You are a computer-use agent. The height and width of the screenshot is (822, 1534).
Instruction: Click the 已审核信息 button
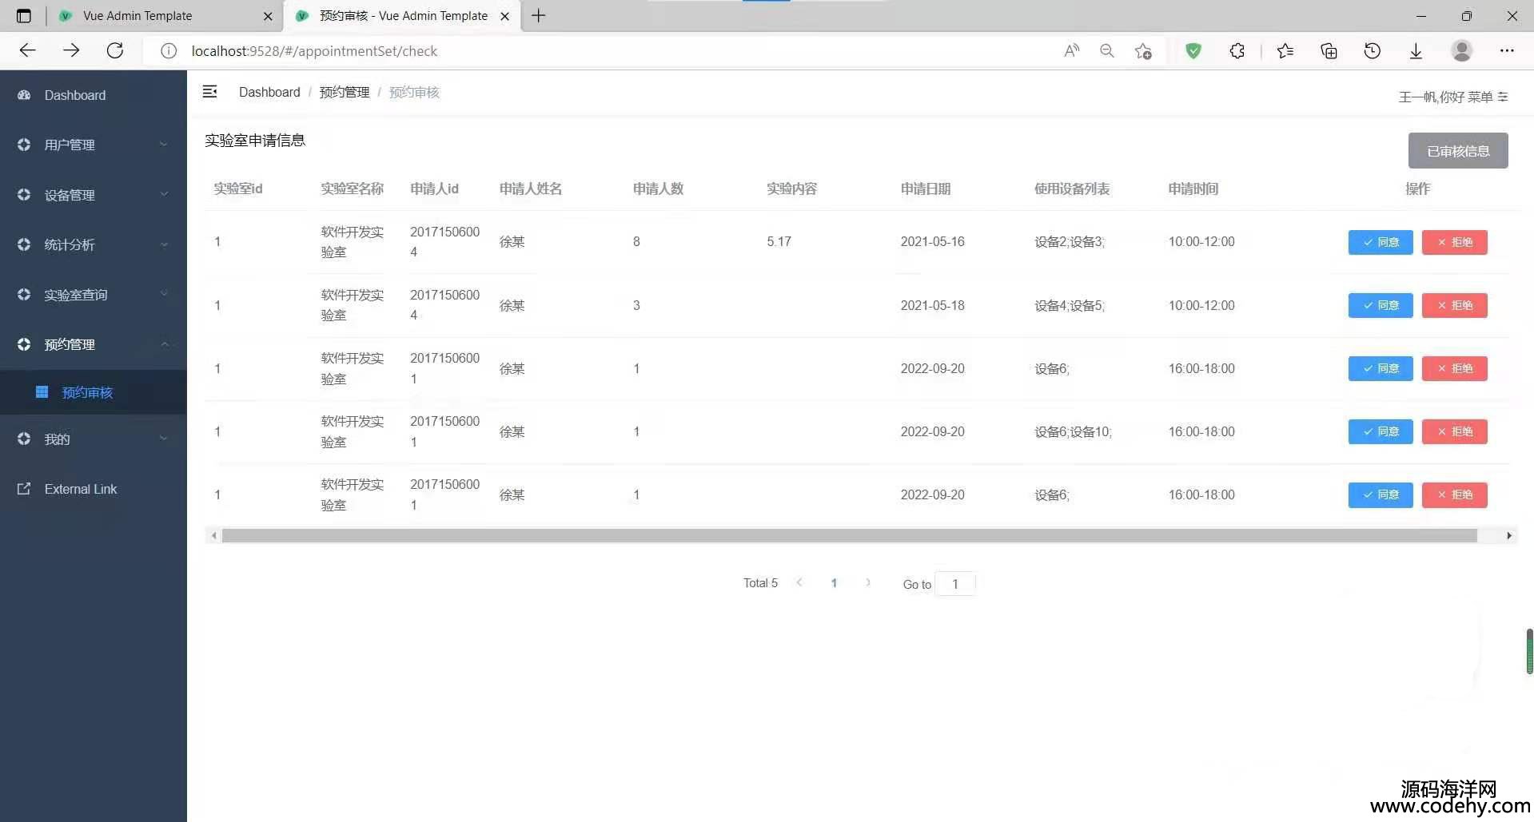click(1457, 151)
